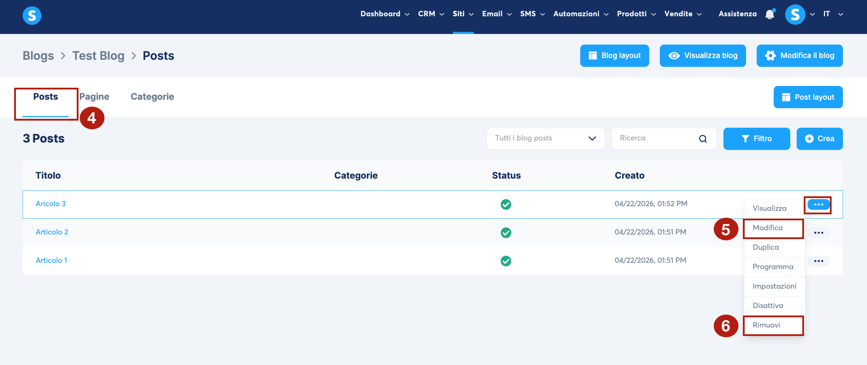Click the search magnifier icon
The image size is (867, 365).
click(703, 139)
